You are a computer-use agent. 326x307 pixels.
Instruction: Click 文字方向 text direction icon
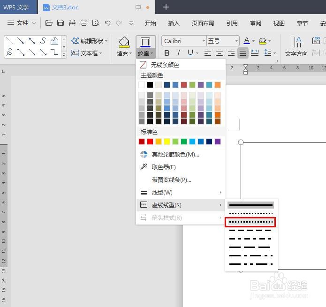(296, 42)
